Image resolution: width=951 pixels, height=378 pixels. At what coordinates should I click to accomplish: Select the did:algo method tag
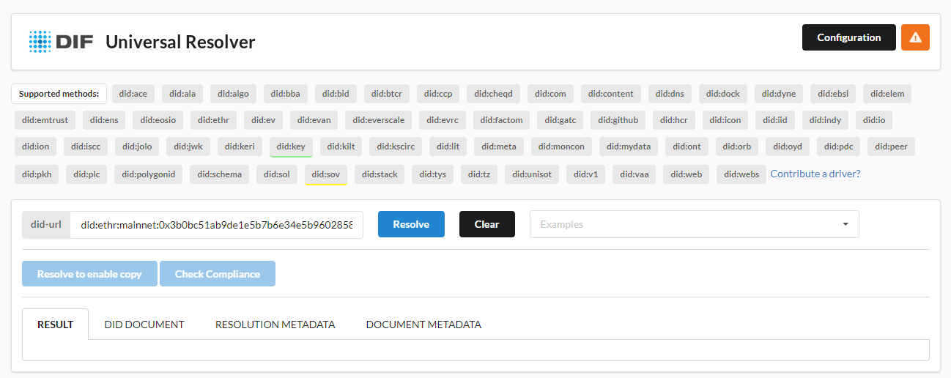tap(234, 94)
